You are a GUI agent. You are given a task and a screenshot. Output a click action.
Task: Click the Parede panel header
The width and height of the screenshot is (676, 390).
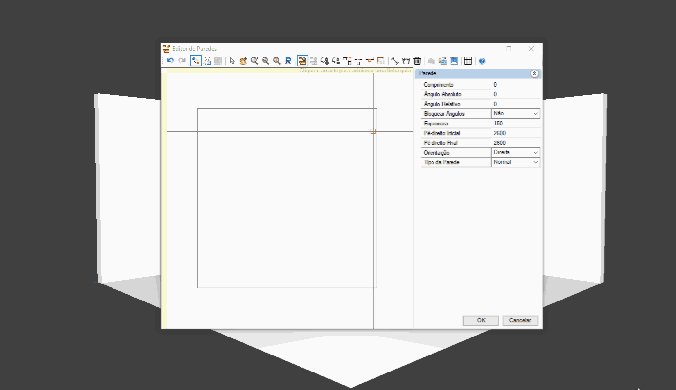[478, 73]
